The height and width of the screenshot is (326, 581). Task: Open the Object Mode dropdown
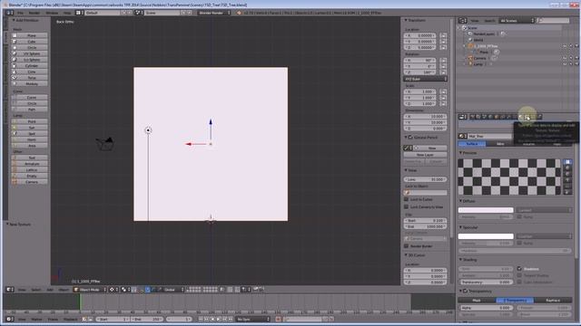[90, 290]
